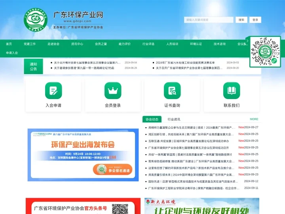Open news 互联互通 共促发展 区域环保产业论坛
This screenshot has width=285, height=214.
tap(188, 141)
